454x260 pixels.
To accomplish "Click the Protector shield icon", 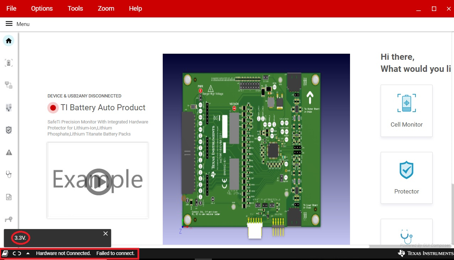I will (406, 170).
